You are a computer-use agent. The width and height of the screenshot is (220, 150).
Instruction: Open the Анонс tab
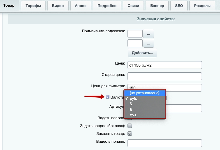(x=81, y=6)
